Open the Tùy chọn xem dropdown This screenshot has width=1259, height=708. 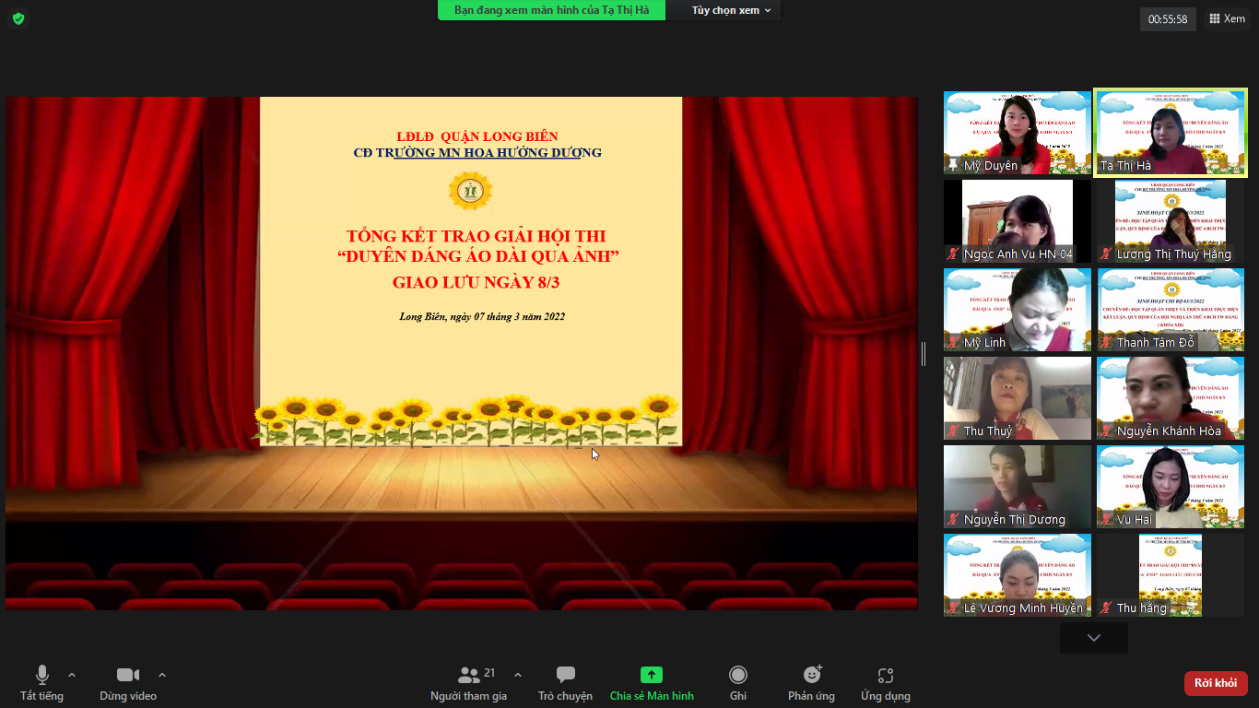tap(731, 10)
